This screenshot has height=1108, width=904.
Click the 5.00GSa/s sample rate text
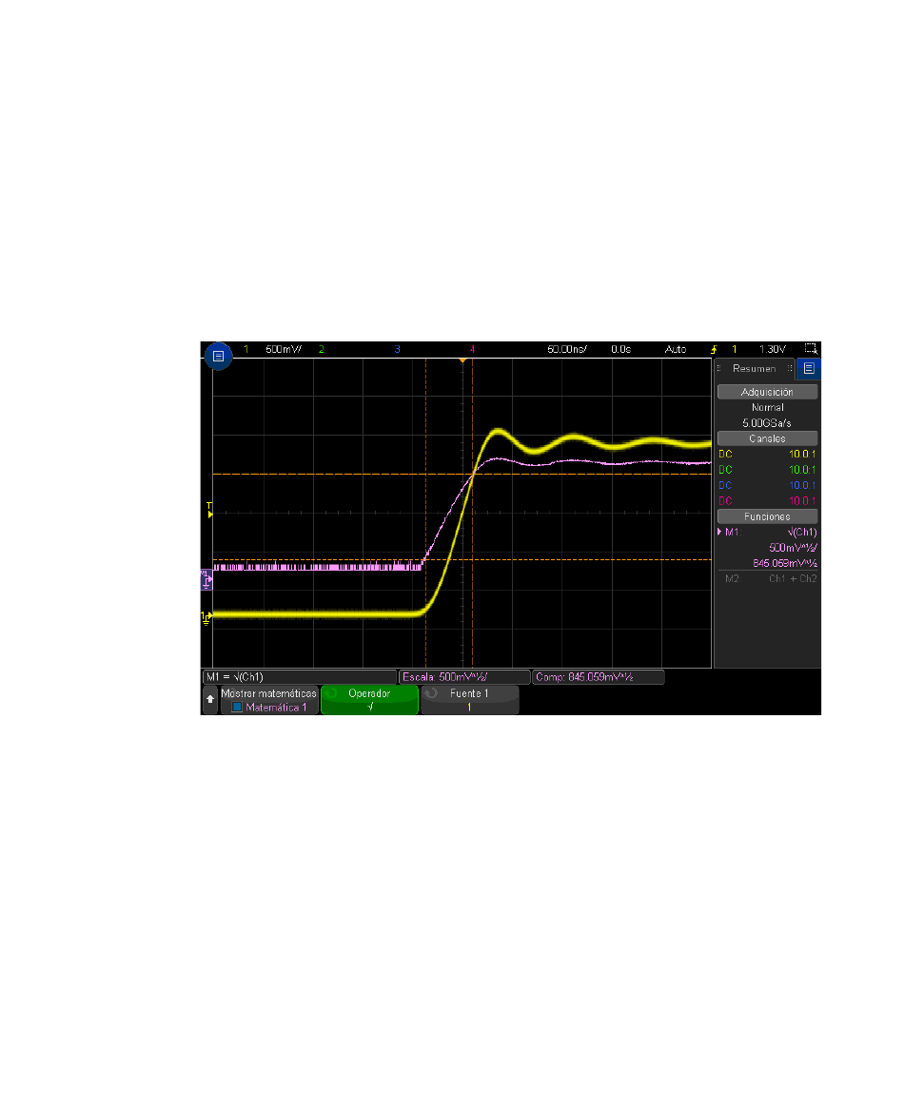coord(767,422)
